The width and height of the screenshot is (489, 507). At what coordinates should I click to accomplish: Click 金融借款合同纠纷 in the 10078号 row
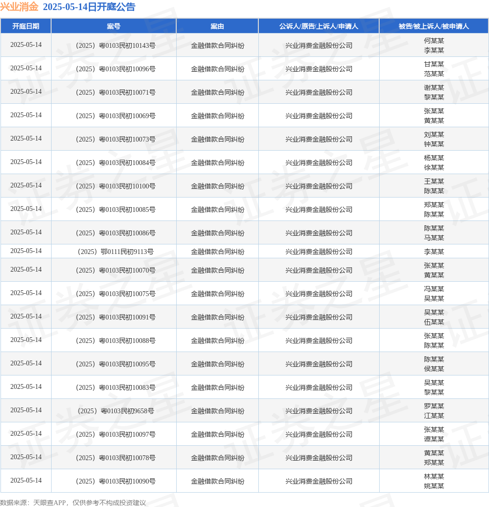point(217,458)
